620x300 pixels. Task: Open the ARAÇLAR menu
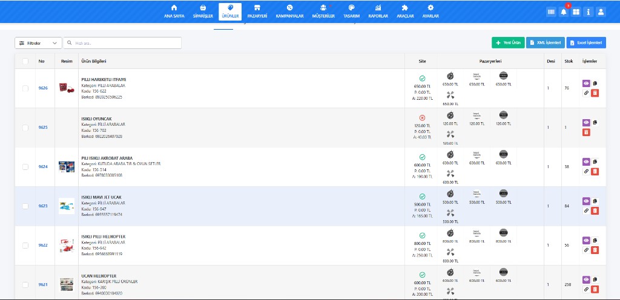click(x=405, y=12)
